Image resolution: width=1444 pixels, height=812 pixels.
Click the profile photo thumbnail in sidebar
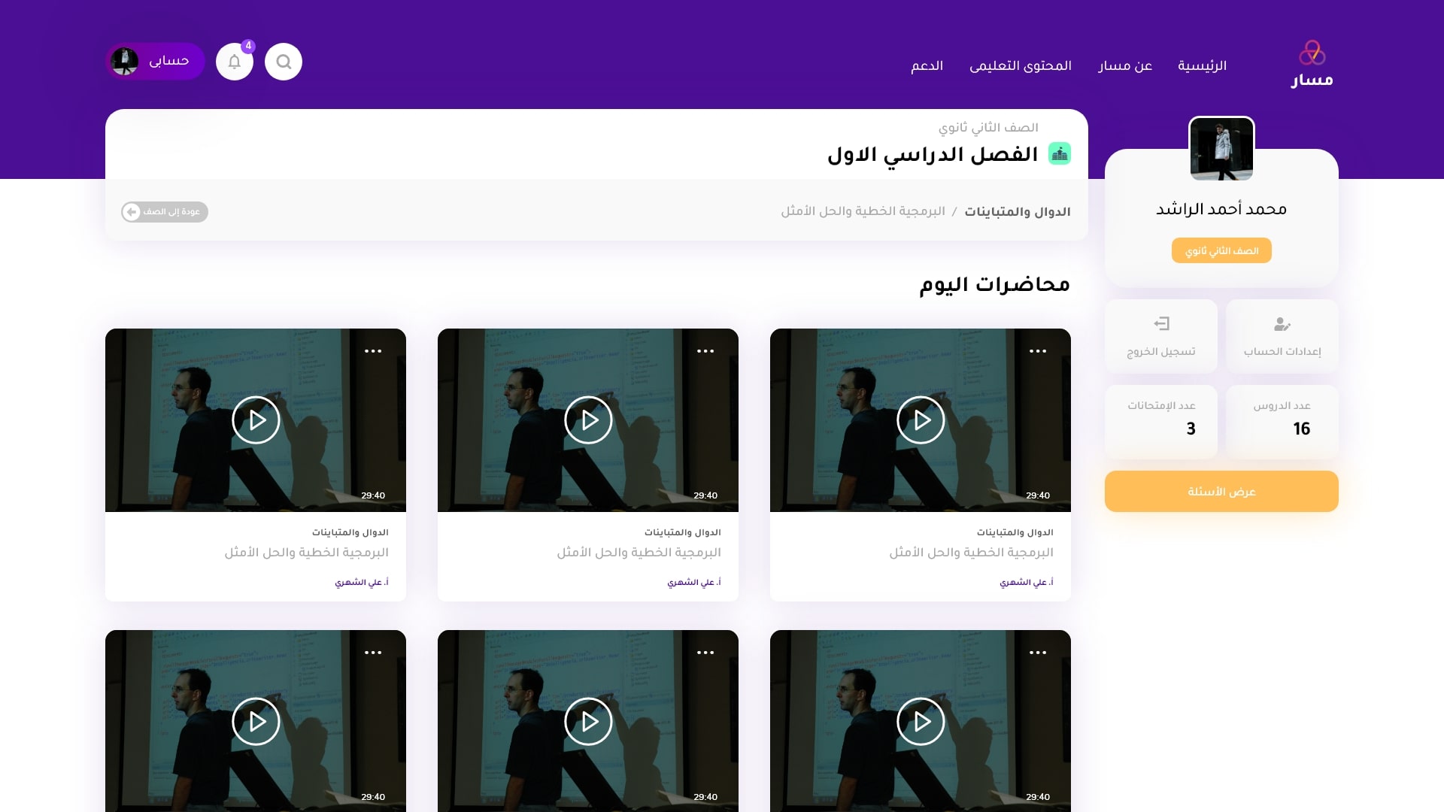point(1221,149)
